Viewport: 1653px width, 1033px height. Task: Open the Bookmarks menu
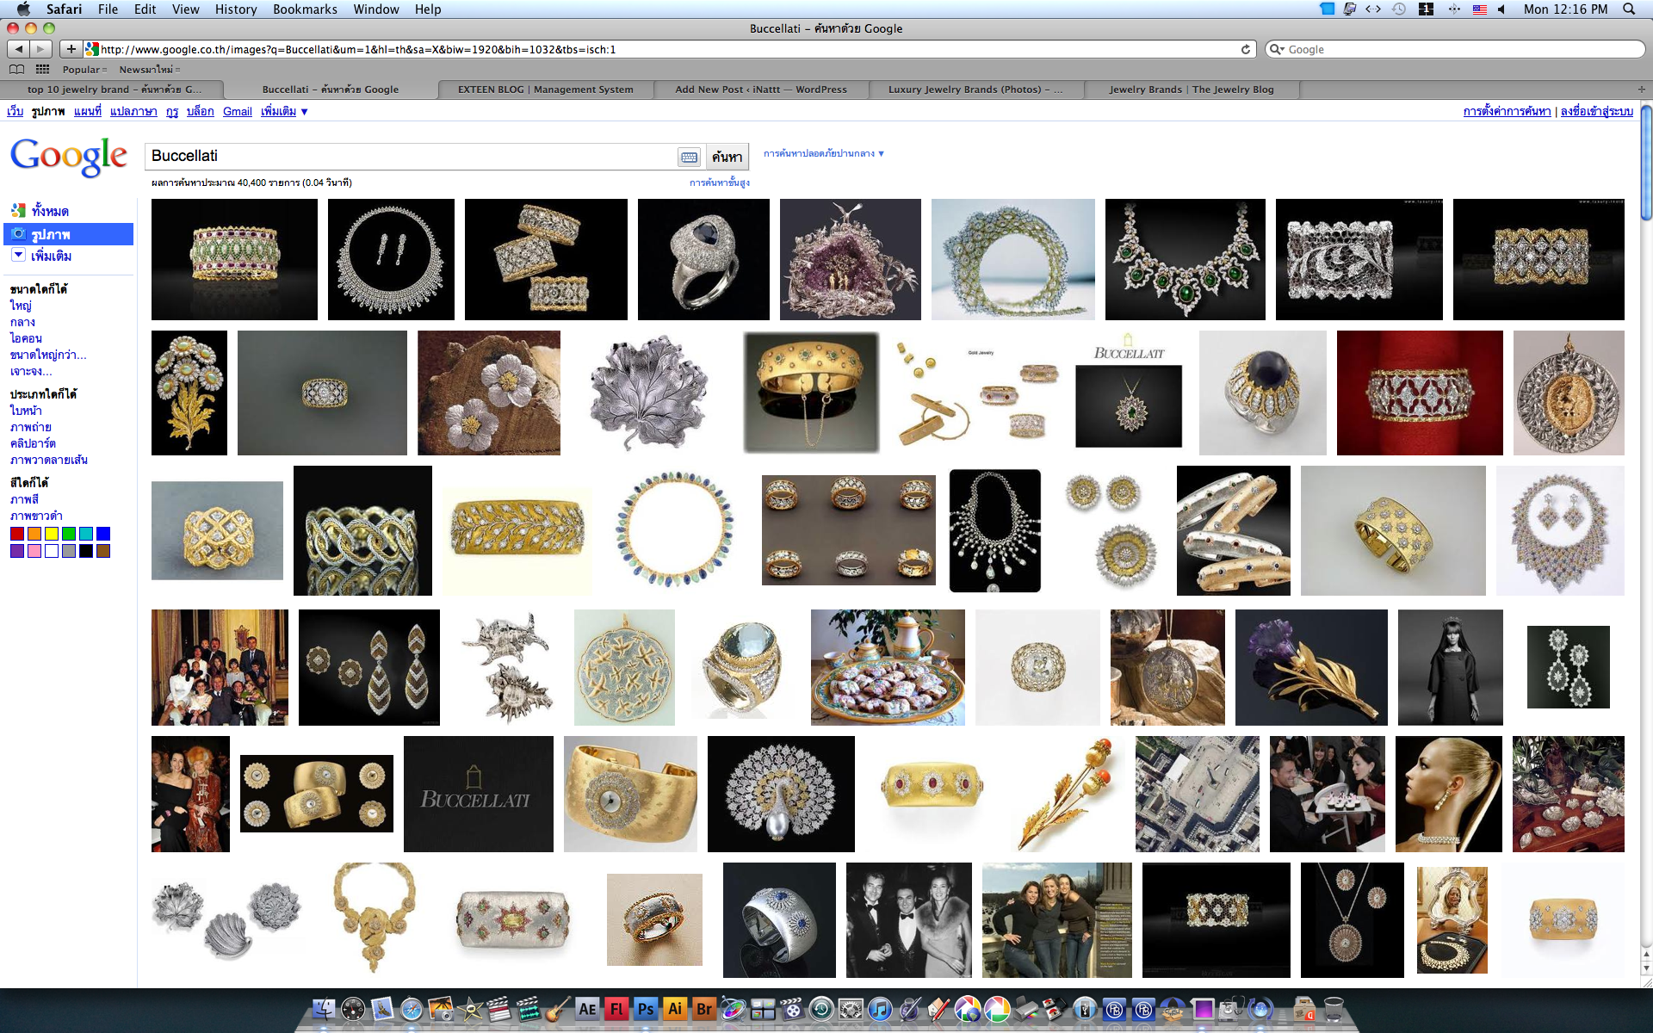pyautogui.click(x=305, y=9)
